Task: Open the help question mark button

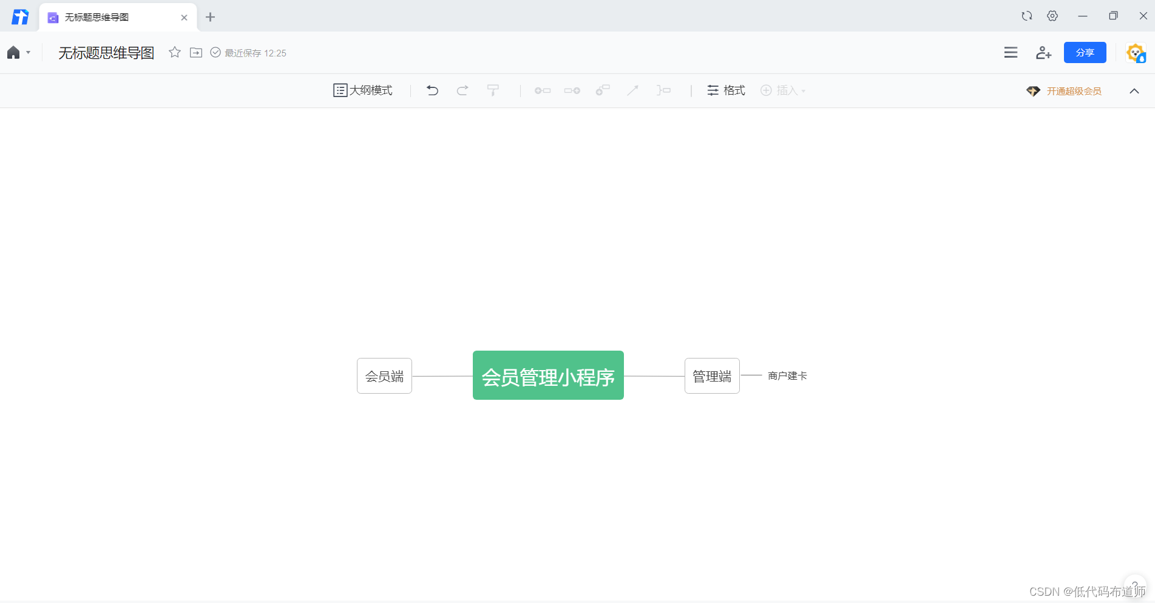Action: point(1134,586)
